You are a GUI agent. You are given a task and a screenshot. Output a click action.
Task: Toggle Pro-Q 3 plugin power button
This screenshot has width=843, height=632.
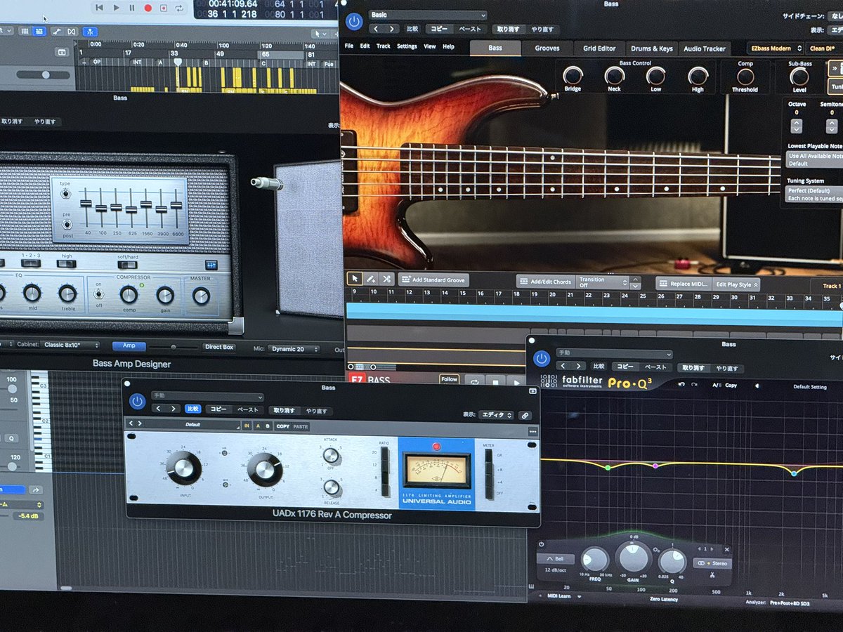[x=541, y=359]
